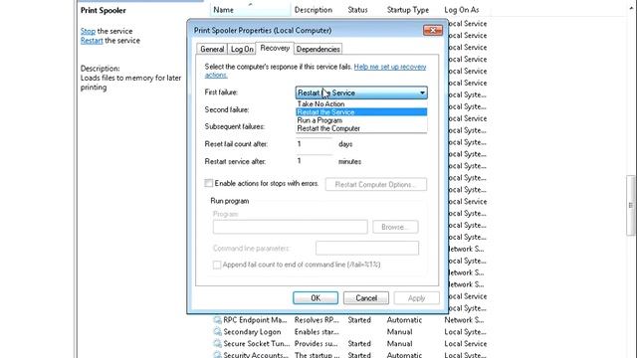Click the Reset fail count after days field
637x358 pixels.
315,144
